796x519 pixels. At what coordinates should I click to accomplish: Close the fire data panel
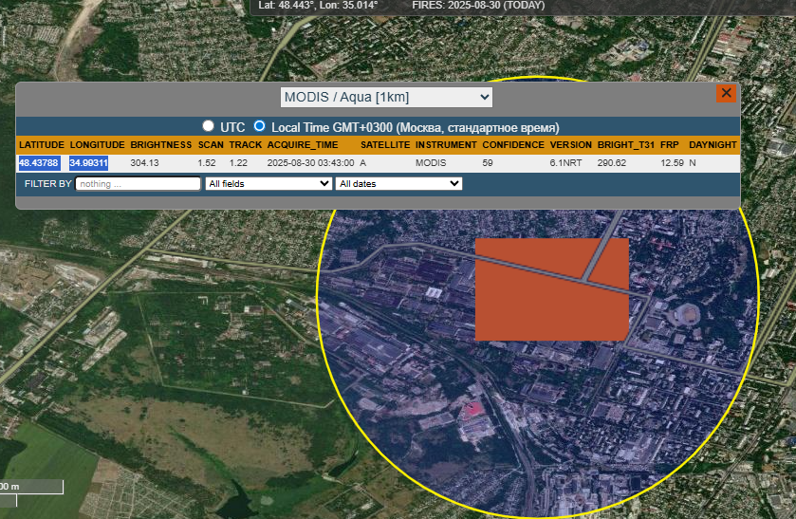pos(726,93)
